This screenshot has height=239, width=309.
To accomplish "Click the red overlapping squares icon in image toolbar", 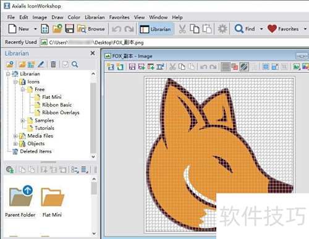I will tap(235, 67).
